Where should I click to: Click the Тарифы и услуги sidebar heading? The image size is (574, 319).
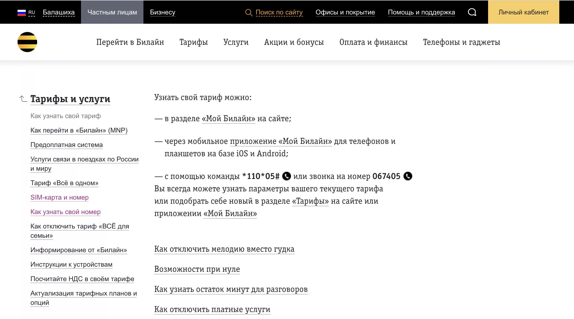(70, 99)
